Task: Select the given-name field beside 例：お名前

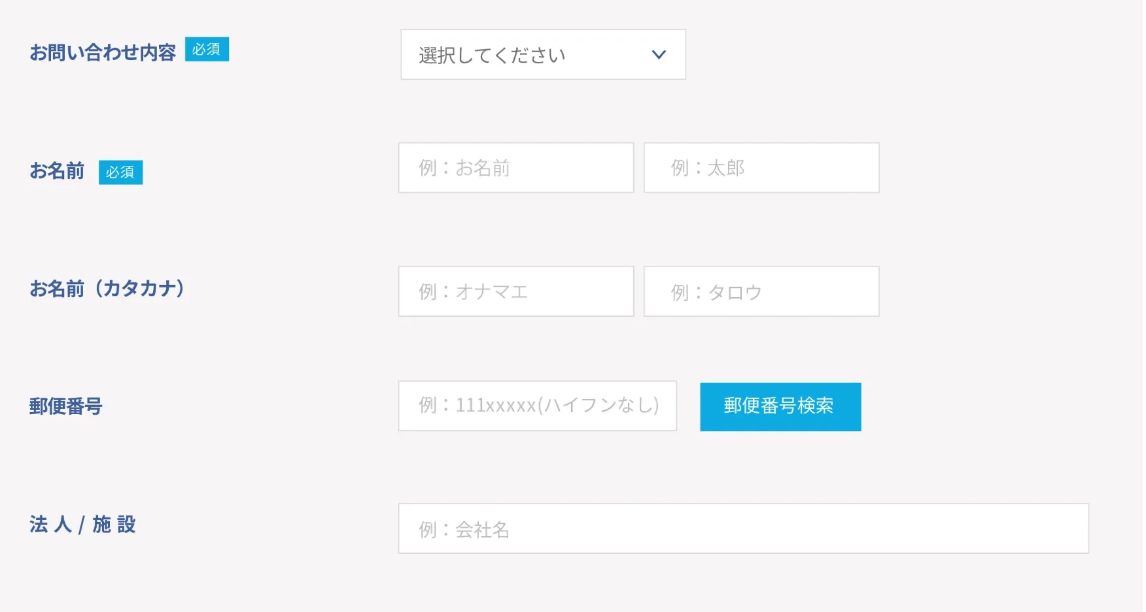Action: click(761, 168)
